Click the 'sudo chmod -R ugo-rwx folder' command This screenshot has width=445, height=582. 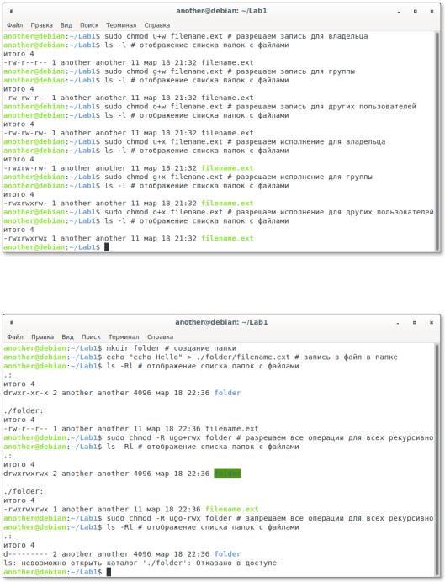(x=219, y=518)
